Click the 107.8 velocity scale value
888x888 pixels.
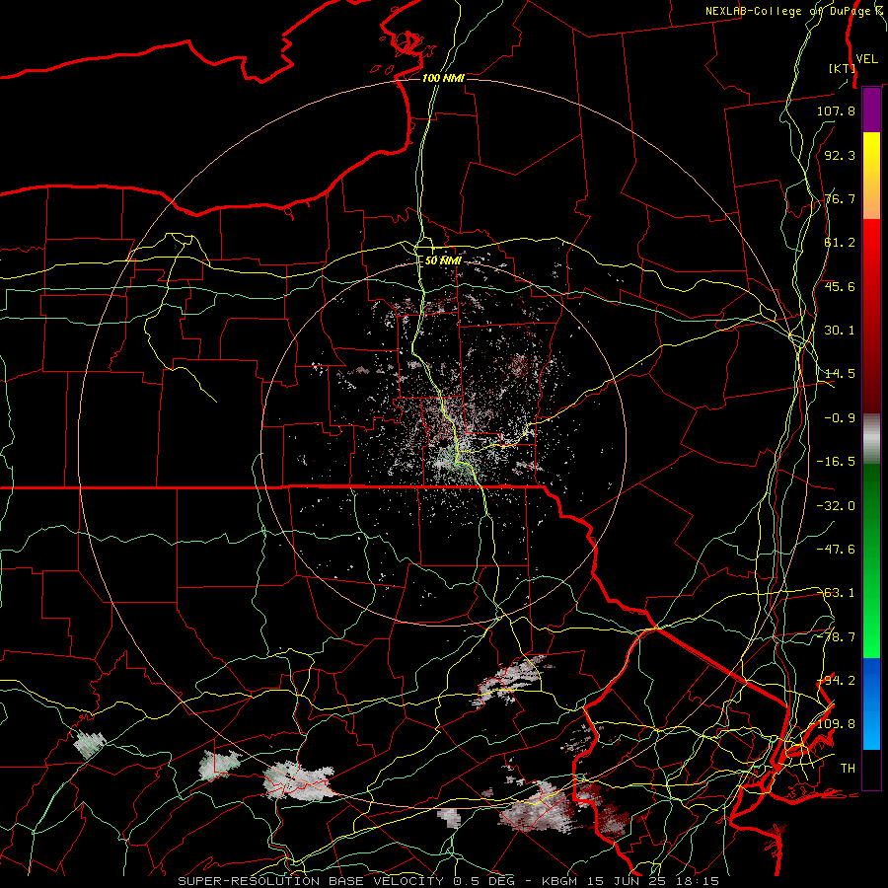click(x=836, y=111)
